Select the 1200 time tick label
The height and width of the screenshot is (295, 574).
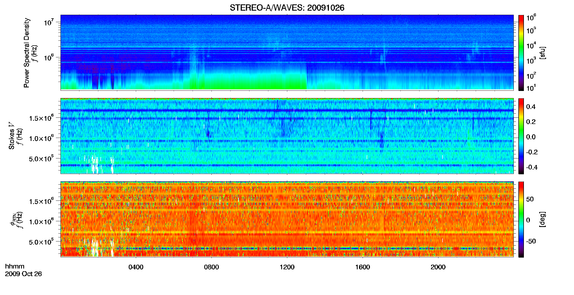click(x=287, y=267)
